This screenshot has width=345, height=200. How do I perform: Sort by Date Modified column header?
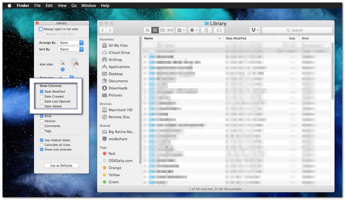pyautogui.click(x=248, y=38)
